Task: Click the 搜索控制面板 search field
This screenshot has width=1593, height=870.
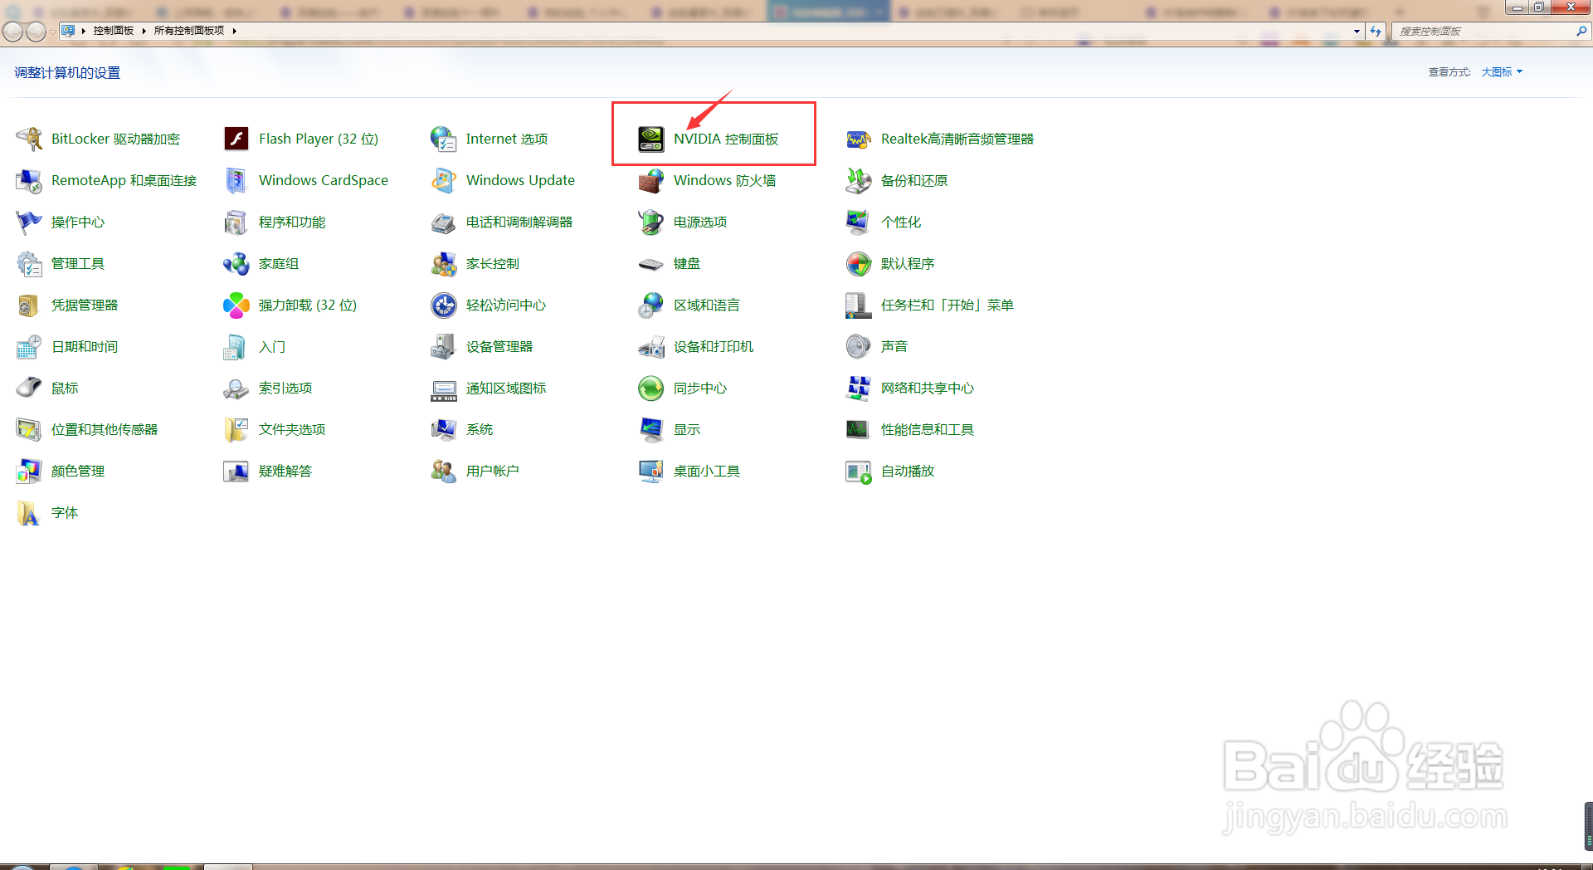Action: (1483, 31)
